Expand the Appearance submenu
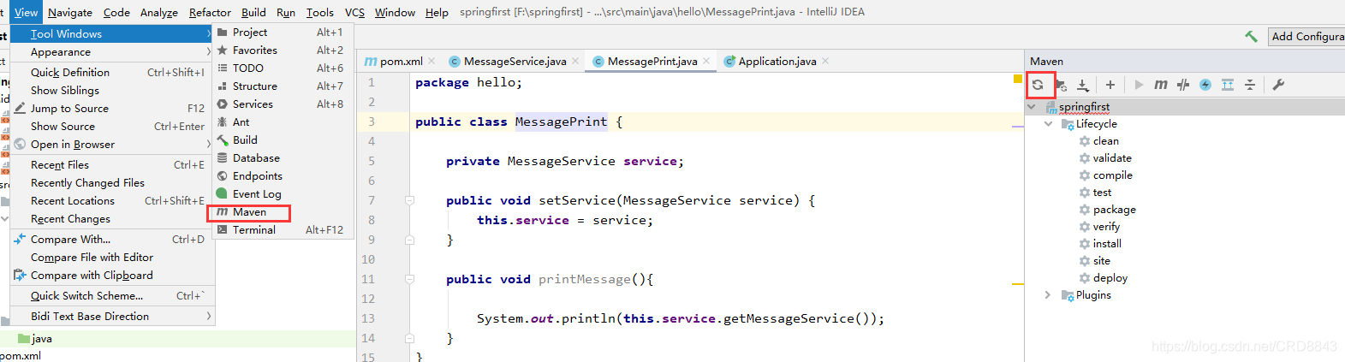The image size is (1345, 362). [111, 52]
